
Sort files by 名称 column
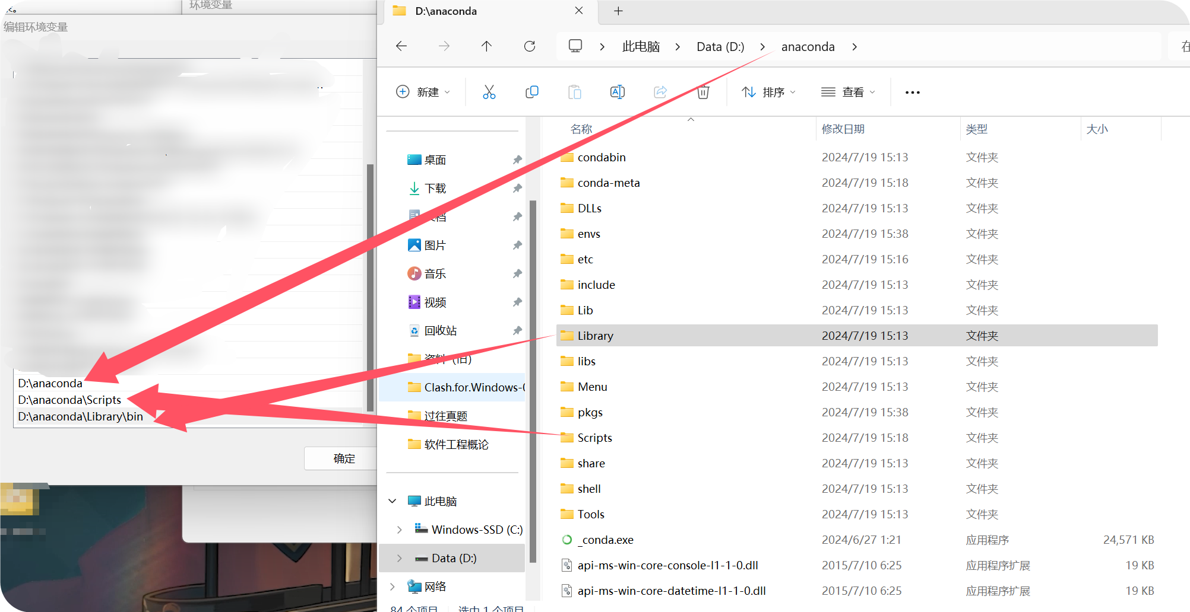(581, 129)
